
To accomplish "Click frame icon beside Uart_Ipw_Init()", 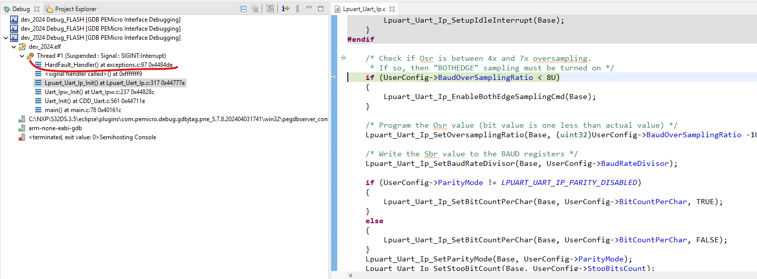I will pos(38,92).
